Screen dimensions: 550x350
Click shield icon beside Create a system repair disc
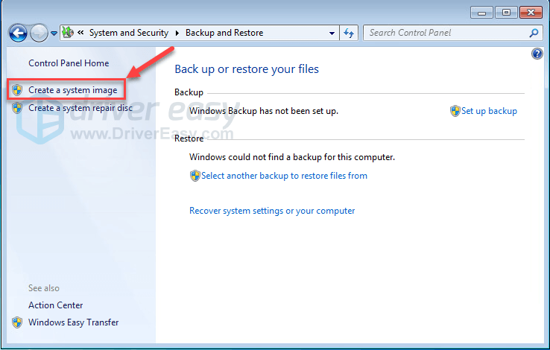pos(17,108)
